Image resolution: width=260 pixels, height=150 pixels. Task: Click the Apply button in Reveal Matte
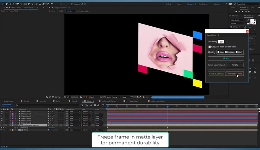click(x=235, y=65)
